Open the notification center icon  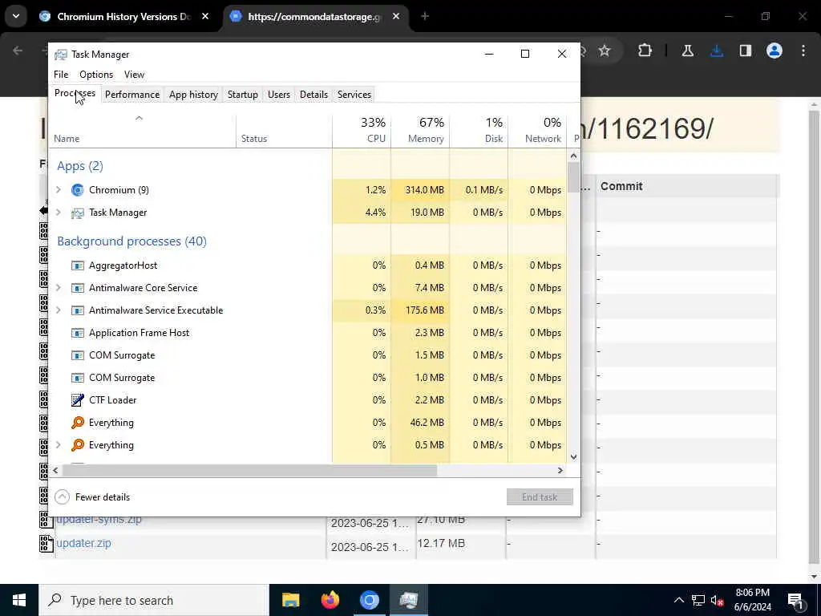796,601
